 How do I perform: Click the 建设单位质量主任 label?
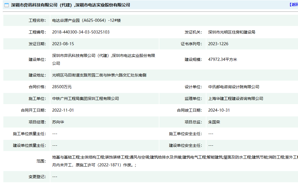pos(29,146)
